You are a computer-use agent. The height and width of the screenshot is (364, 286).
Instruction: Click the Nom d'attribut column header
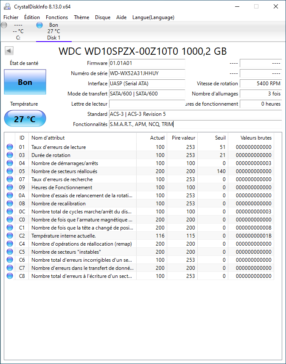pos(82,138)
